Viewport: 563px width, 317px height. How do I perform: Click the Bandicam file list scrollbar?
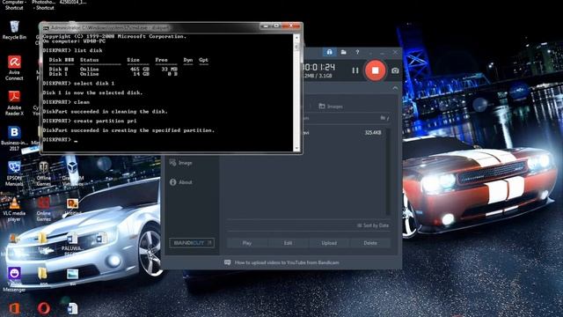coord(388,172)
